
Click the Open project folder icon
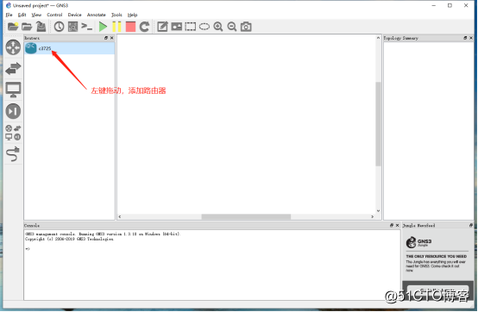coord(27,27)
